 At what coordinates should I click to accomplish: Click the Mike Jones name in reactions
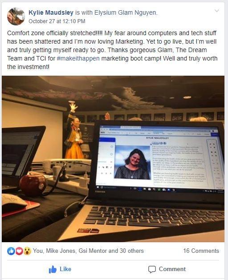[61, 251]
